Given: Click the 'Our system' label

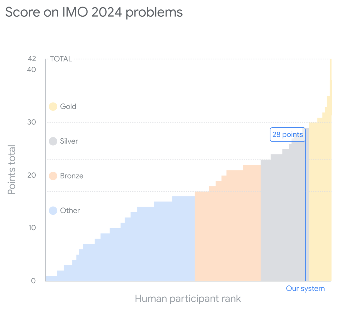Looking at the screenshot, I should pyautogui.click(x=305, y=289).
